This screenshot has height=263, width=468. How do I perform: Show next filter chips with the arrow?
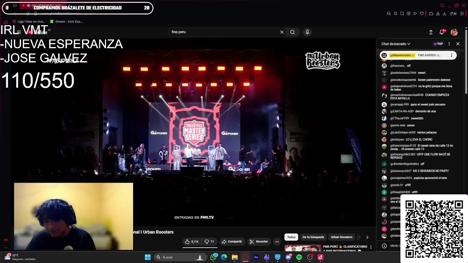tap(367, 237)
